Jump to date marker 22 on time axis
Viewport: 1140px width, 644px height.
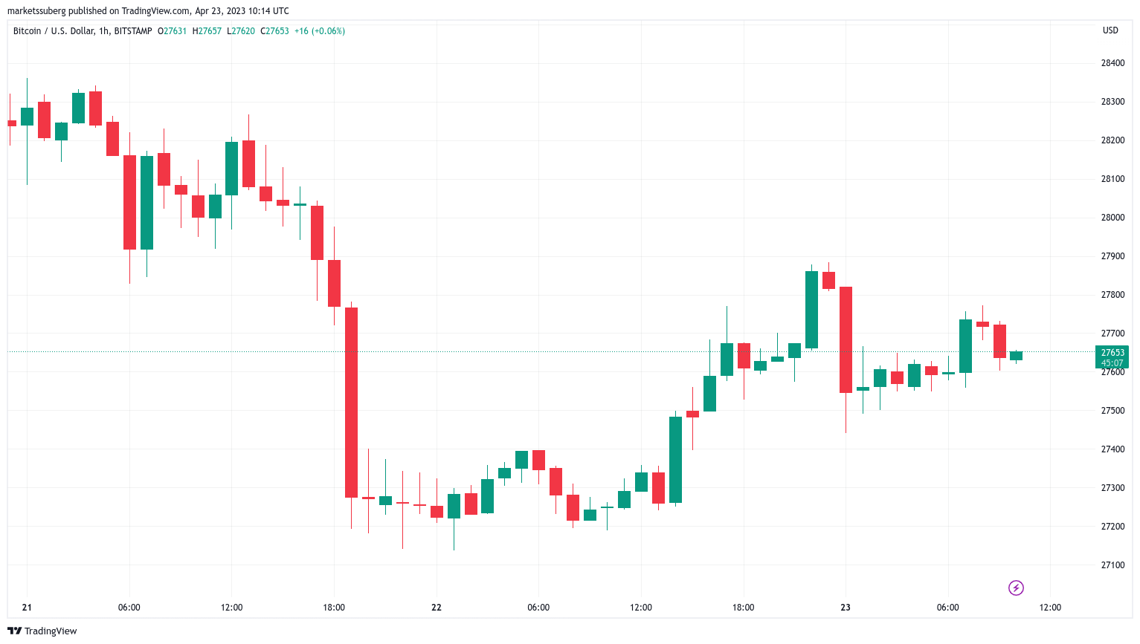pyautogui.click(x=437, y=608)
